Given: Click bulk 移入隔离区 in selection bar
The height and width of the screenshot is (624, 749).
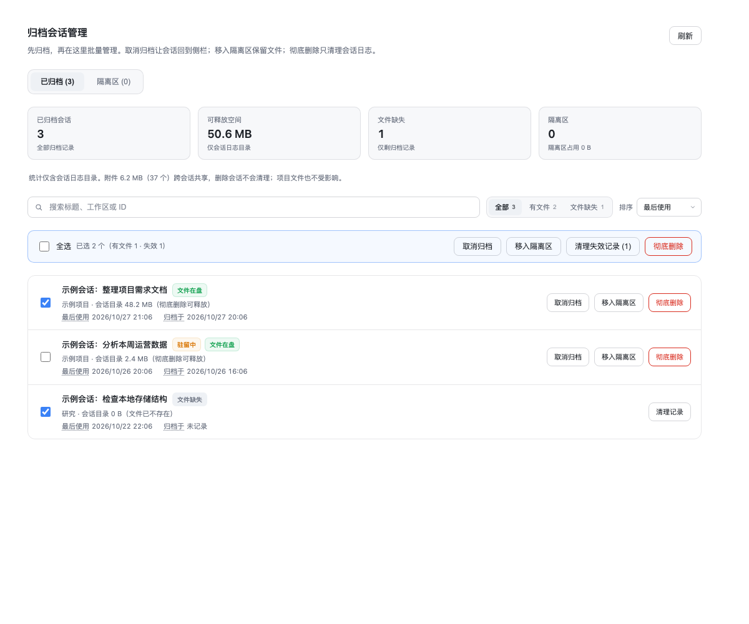Looking at the screenshot, I should pyautogui.click(x=534, y=246).
